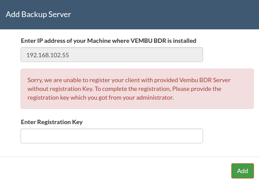Click the greyed-out IP address field

[112, 55]
